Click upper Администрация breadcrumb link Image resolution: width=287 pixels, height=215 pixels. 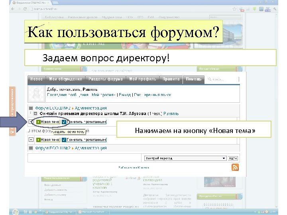point(90,108)
